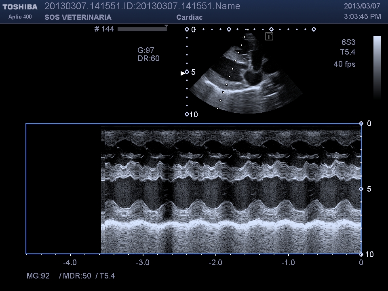
Task: Click the 10 depth diamond on B-mode scale
Action: click(187, 114)
